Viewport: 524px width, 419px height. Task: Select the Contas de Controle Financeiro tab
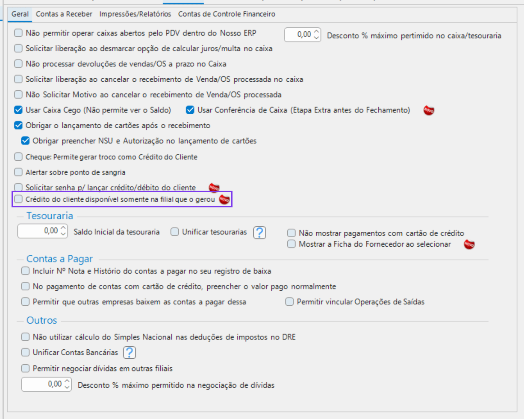pos(227,14)
